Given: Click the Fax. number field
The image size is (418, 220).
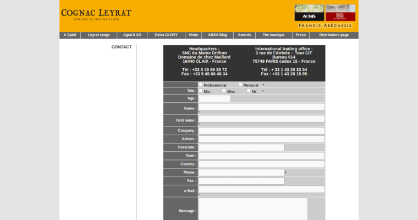Looking at the screenshot, I should [x=241, y=181].
